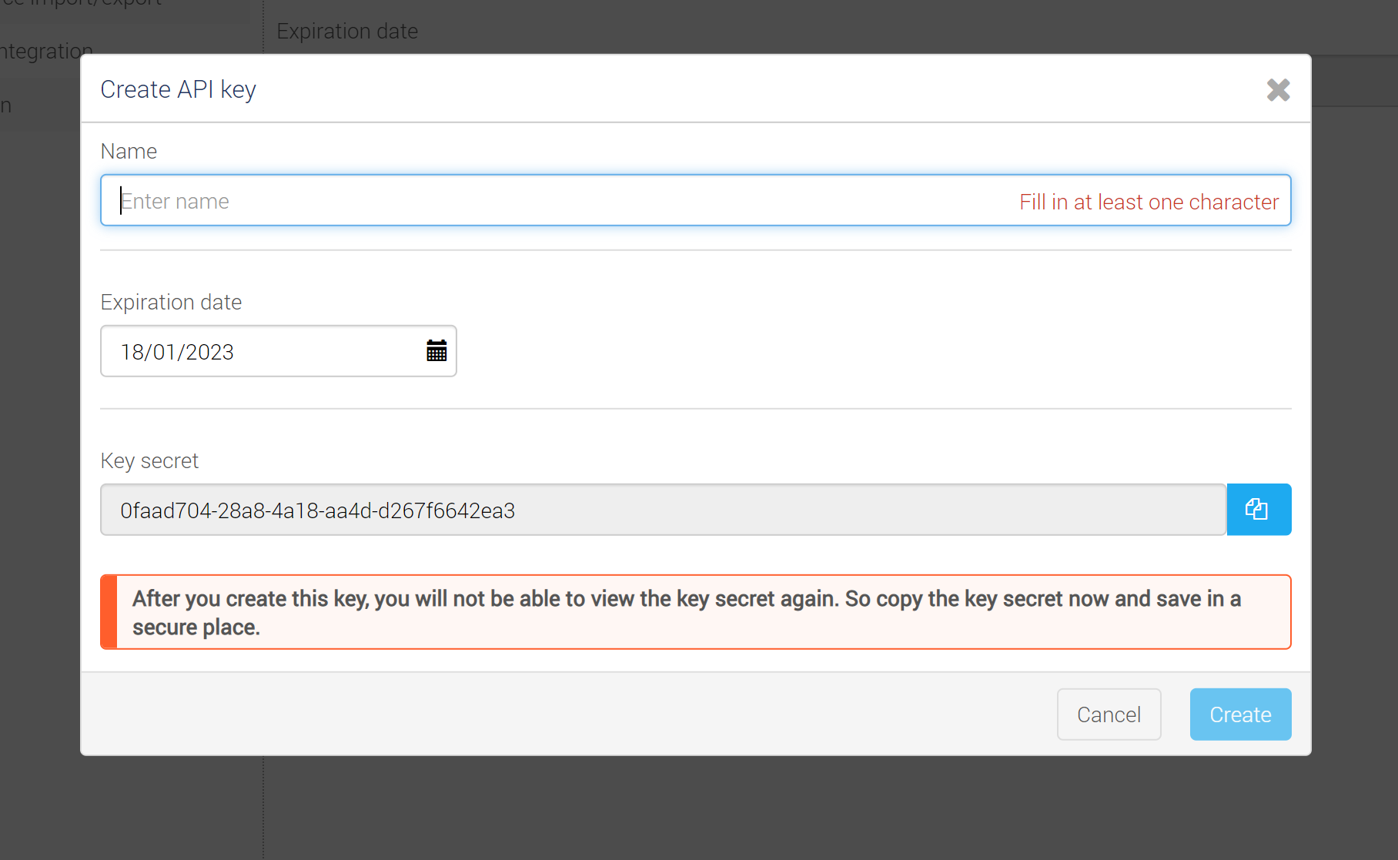Click the 'Create API key' dialog title
The width and height of the screenshot is (1398, 860).
click(178, 90)
